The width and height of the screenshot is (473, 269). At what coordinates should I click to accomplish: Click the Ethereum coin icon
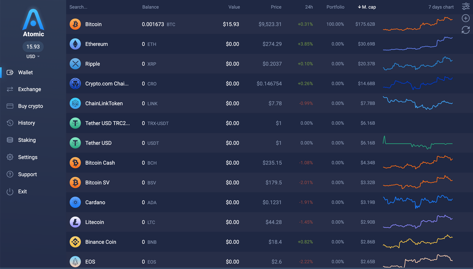coord(75,44)
